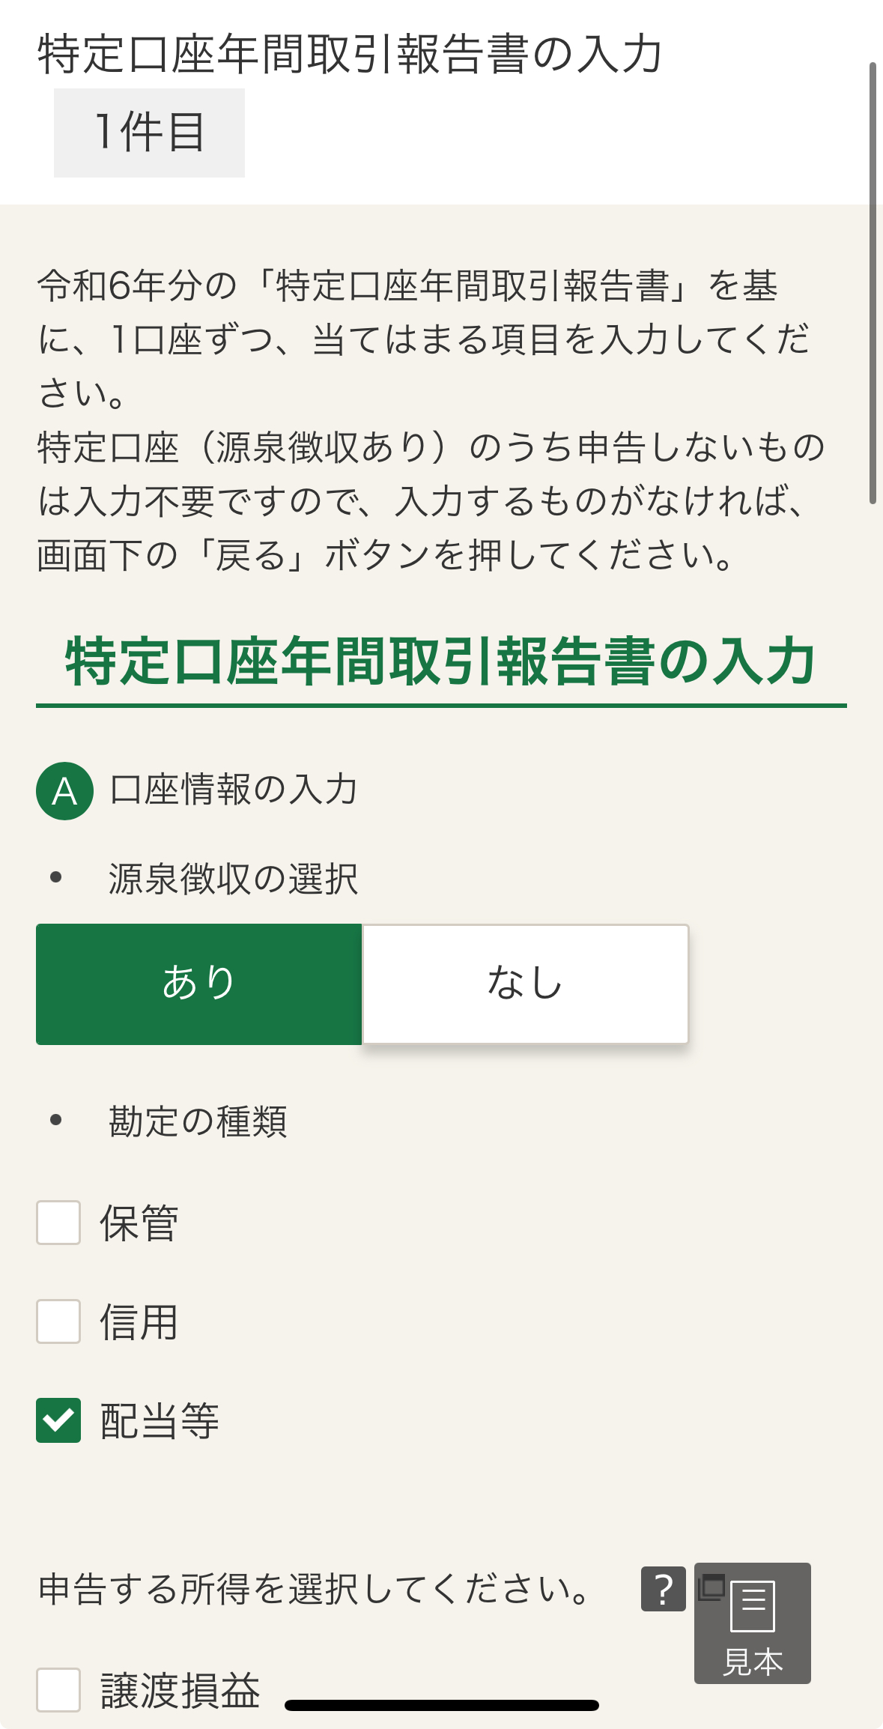Tap the green circled A badge
This screenshot has height=1729, width=883.
click(x=64, y=791)
